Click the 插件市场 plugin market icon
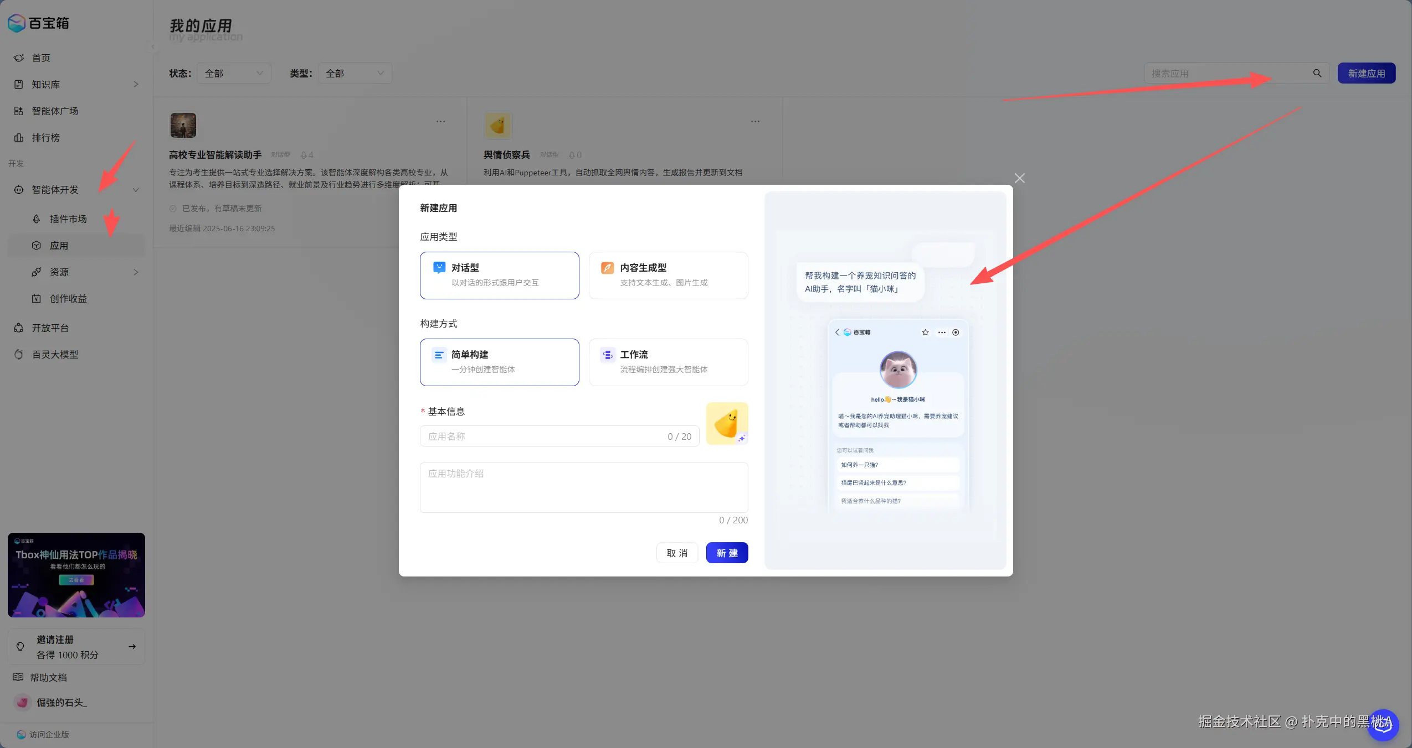This screenshot has height=748, width=1412. tap(37, 219)
